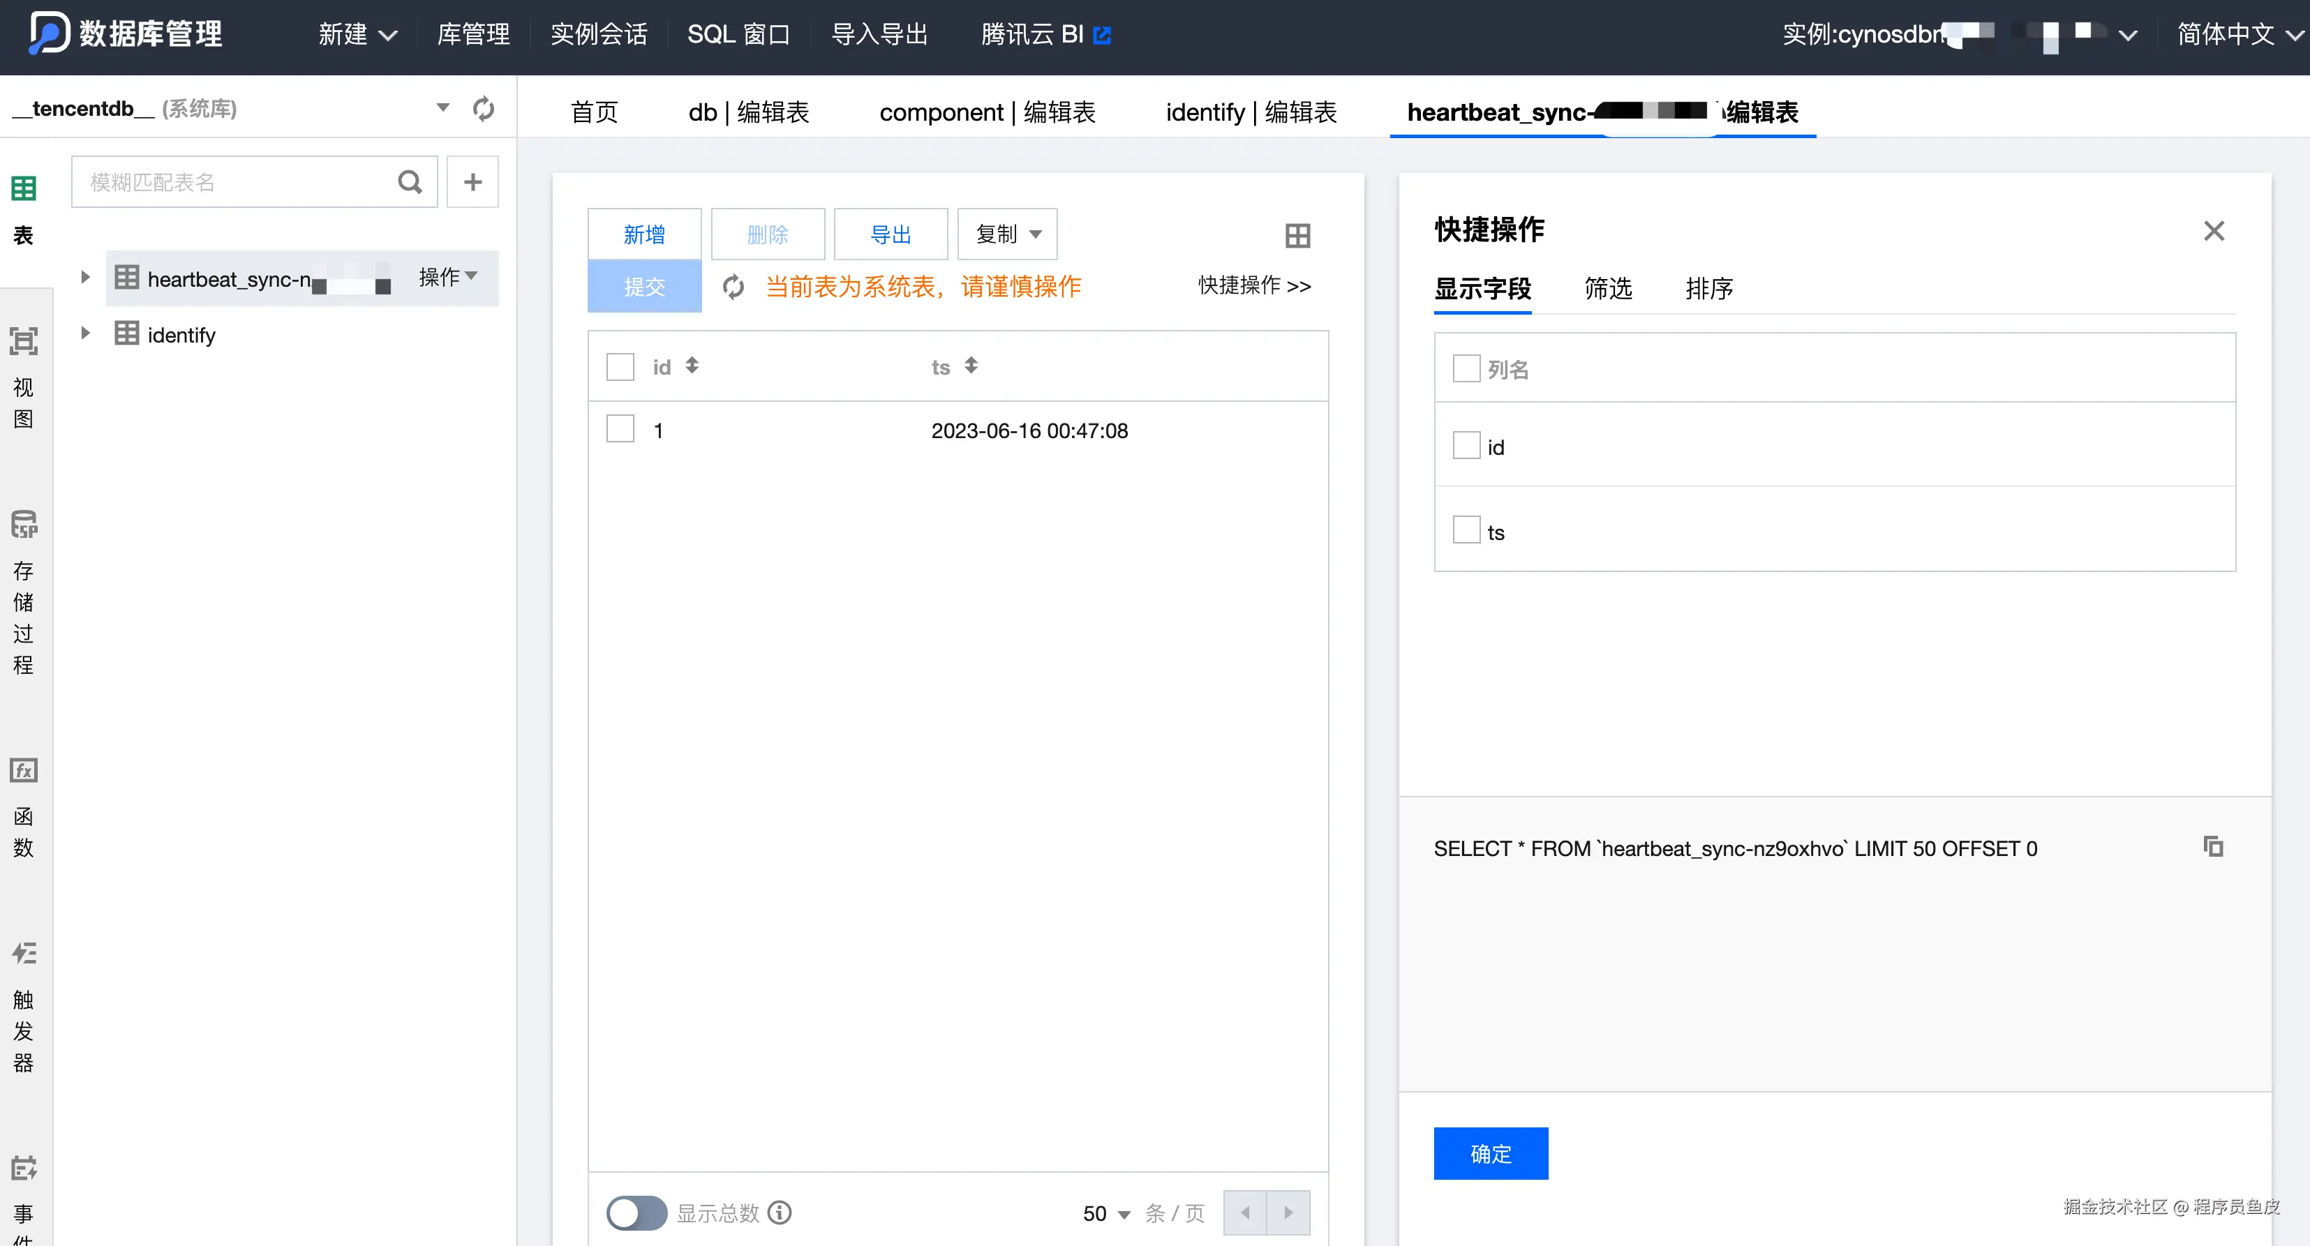Open the 50 rows per page dropdown

pos(1105,1213)
